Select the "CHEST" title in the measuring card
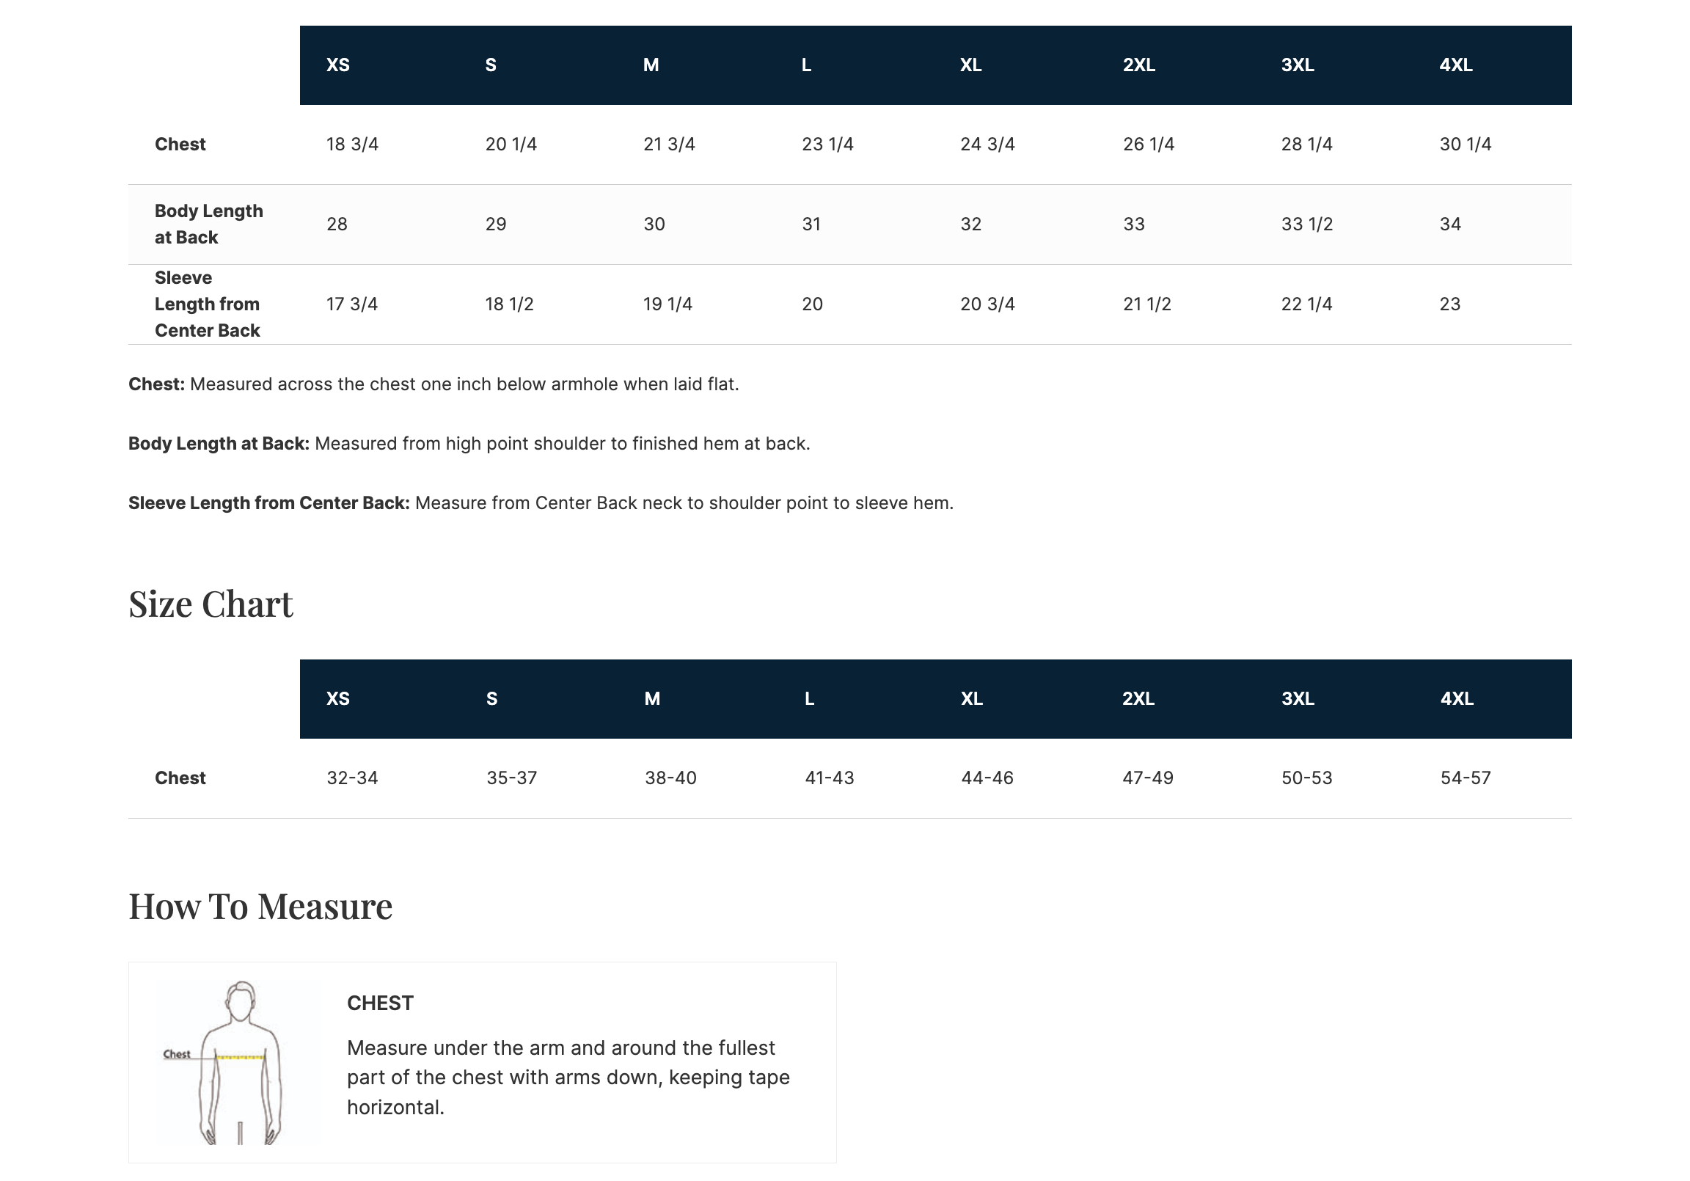1690x1181 pixels. [380, 1003]
